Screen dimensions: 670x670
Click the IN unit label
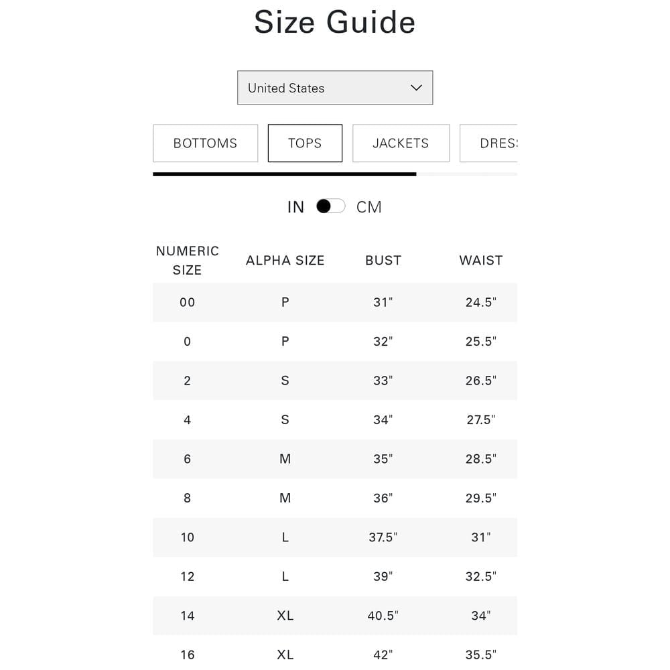pyautogui.click(x=295, y=207)
